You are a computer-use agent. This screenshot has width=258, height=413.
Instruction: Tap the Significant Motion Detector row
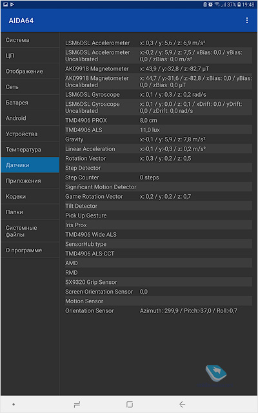[x=159, y=187]
